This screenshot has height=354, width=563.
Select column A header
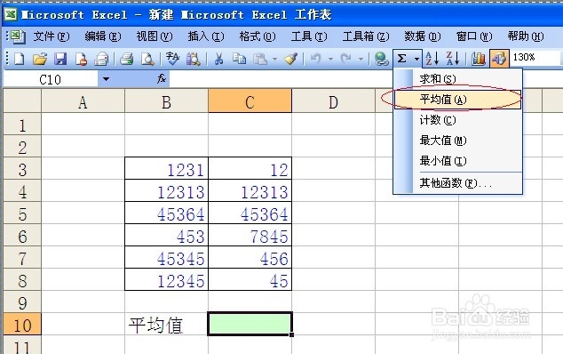coord(83,102)
